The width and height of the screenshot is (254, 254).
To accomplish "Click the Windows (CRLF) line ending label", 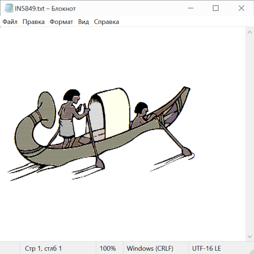I will [150, 249].
